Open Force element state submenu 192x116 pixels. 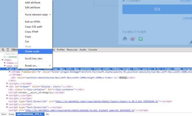pos(35,15)
